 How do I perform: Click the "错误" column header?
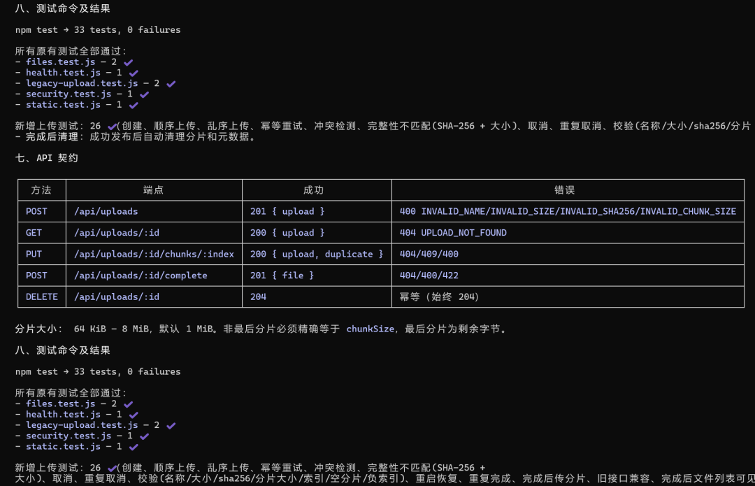pyautogui.click(x=568, y=190)
